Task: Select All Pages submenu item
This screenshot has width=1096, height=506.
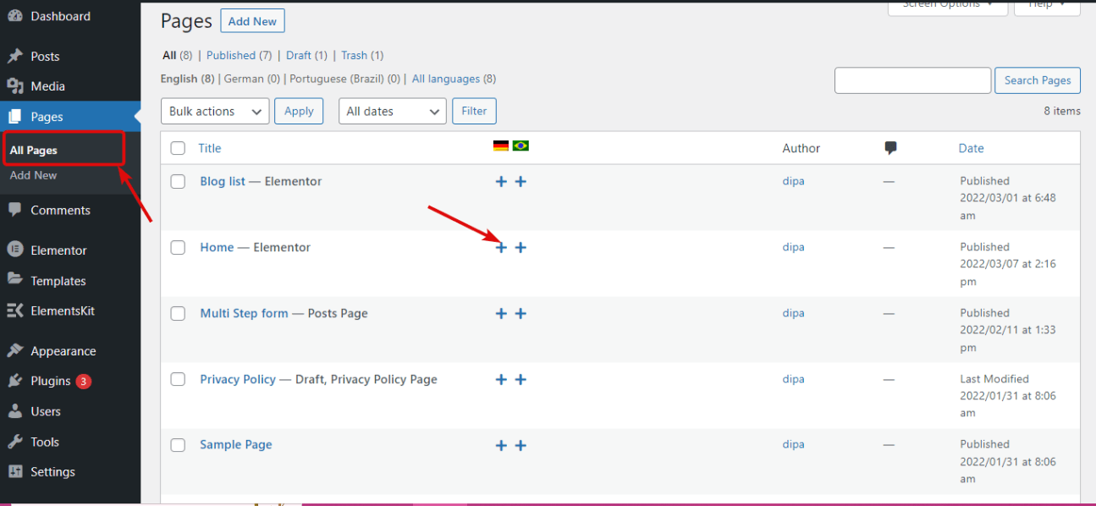Action: 34,150
